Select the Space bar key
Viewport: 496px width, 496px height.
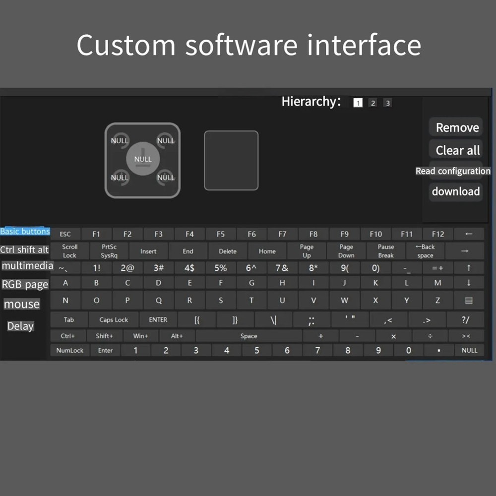pos(248,336)
